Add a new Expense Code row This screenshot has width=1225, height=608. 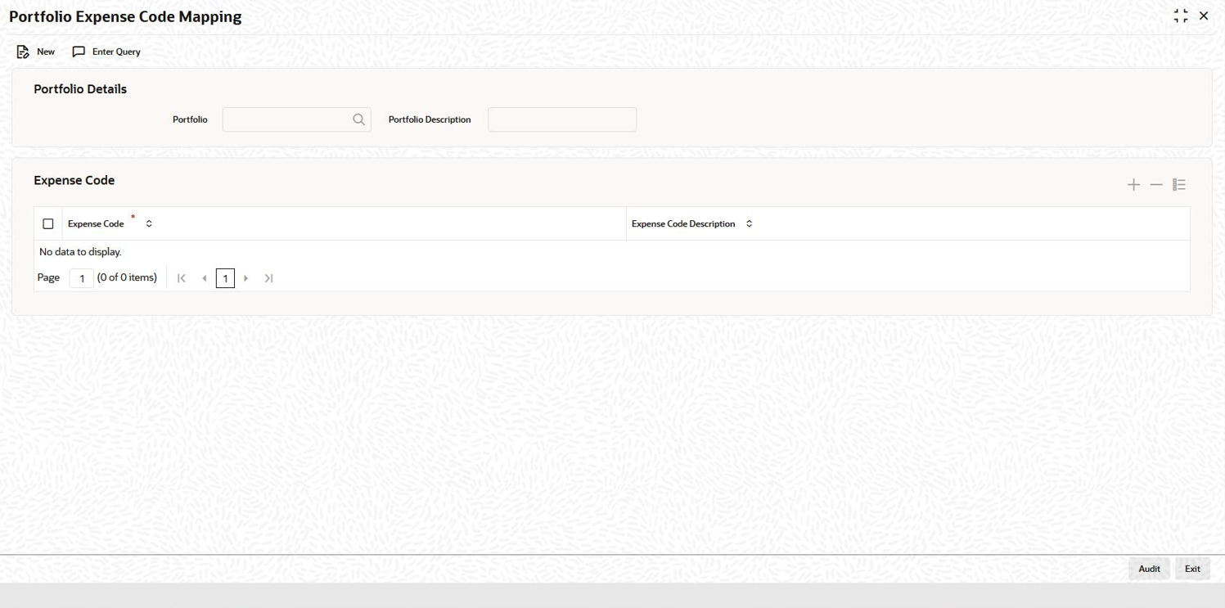(1133, 184)
